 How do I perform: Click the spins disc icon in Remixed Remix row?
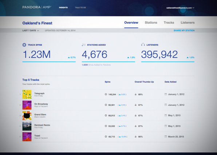[106, 126]
